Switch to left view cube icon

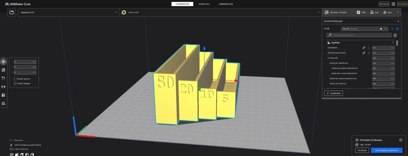27,154
